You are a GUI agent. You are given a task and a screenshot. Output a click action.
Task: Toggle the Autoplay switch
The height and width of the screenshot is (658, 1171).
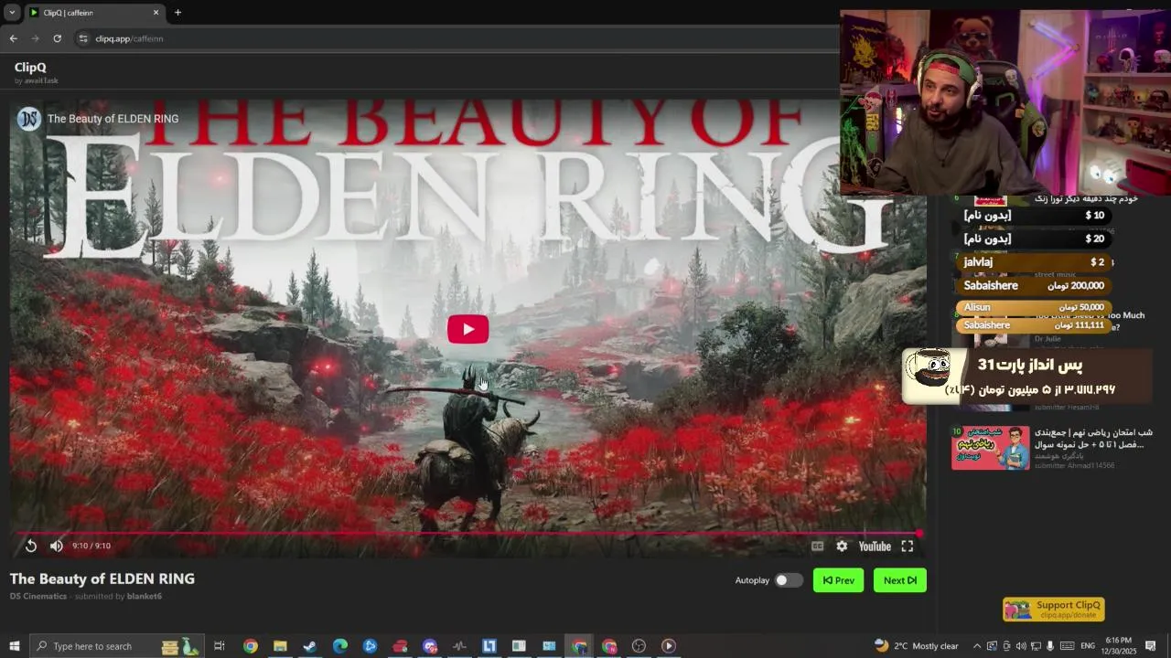(x=789, y=580)
